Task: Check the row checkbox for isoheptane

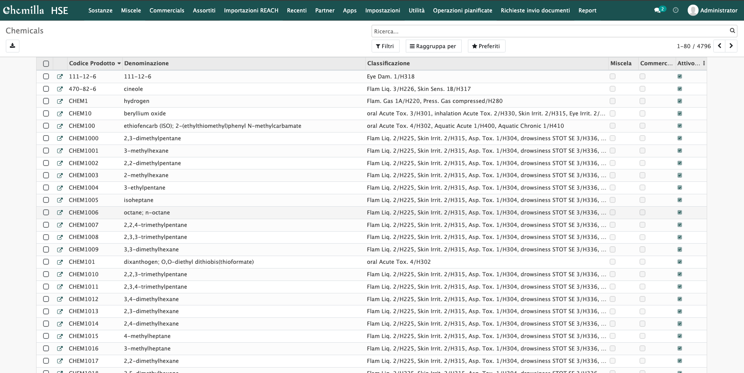Action: point(46,200)
